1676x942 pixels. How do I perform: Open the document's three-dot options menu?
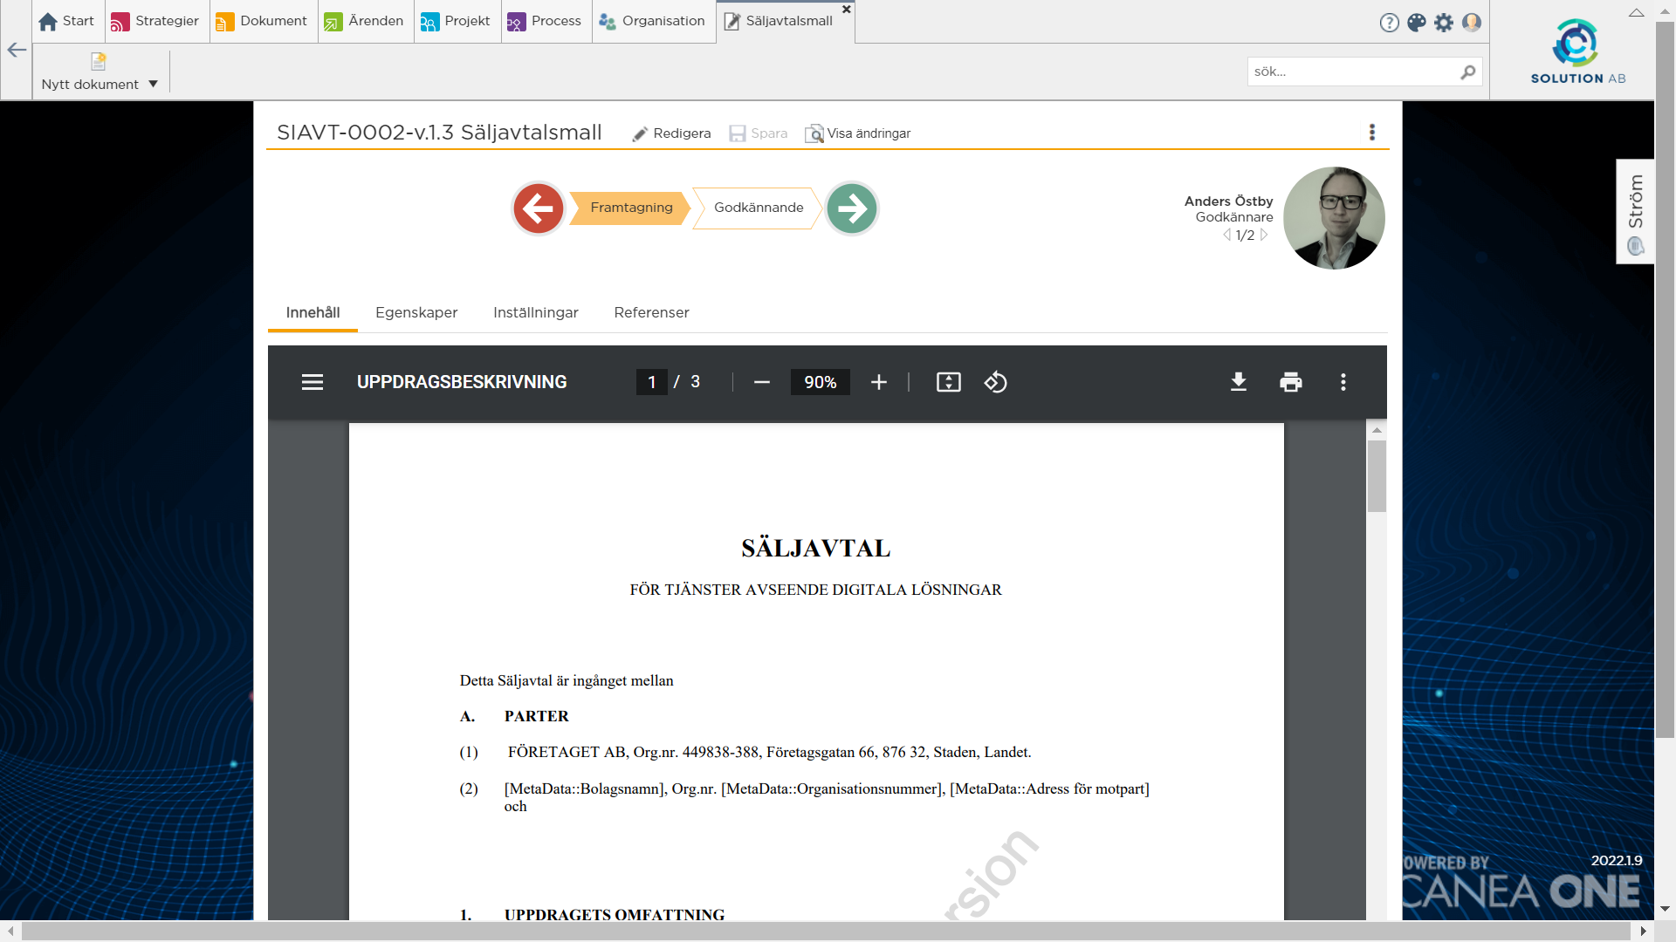[1371, 132]
